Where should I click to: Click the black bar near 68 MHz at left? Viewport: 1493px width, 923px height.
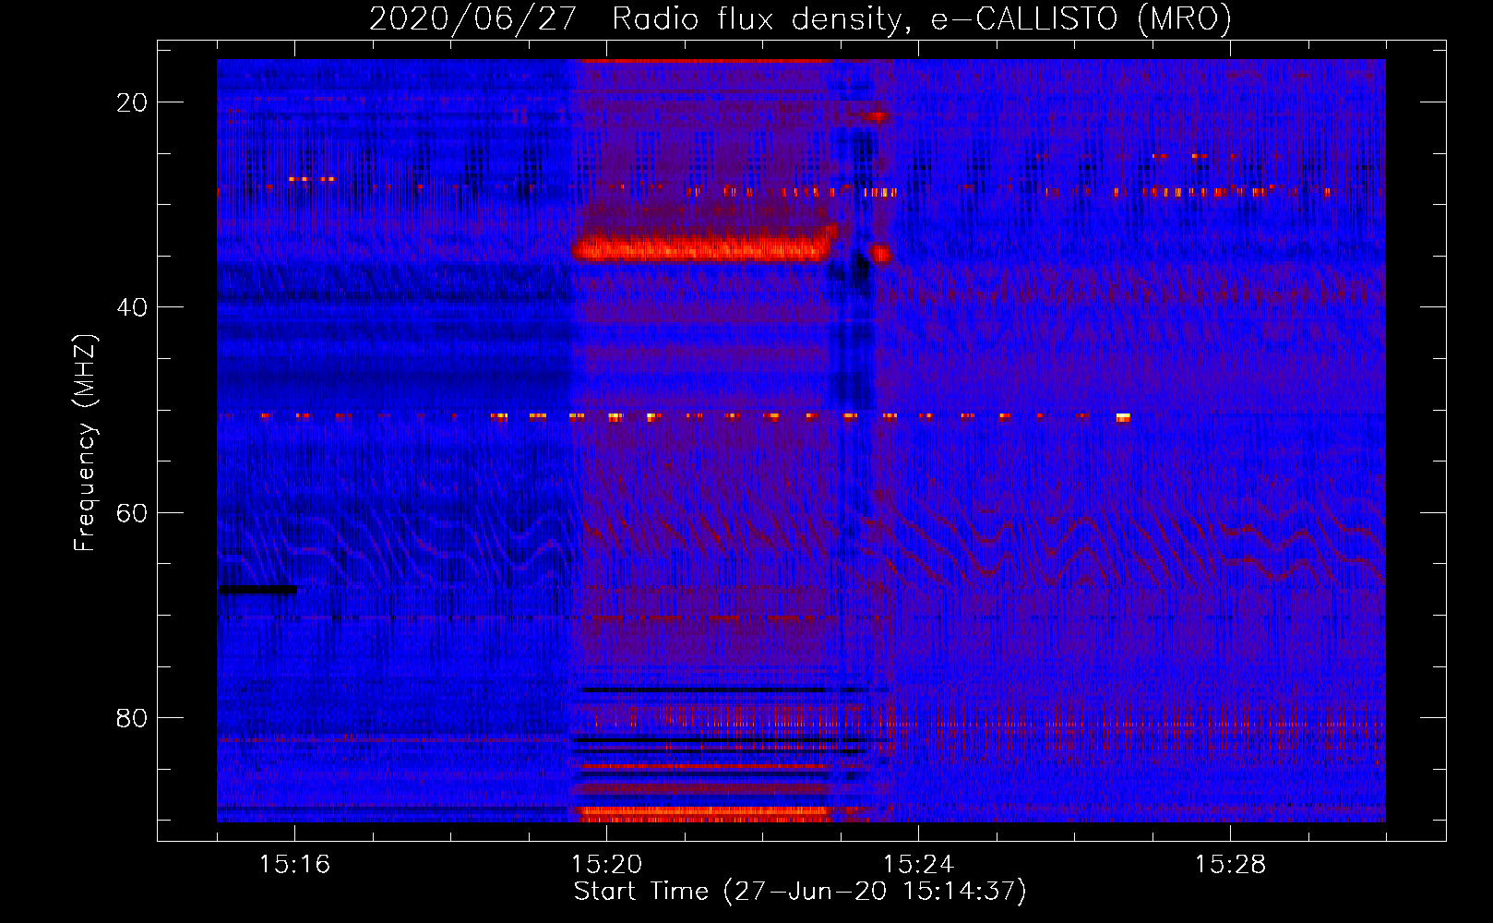click(x=257, y=589)
